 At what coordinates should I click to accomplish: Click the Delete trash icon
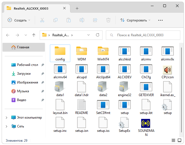click(108, 20)
